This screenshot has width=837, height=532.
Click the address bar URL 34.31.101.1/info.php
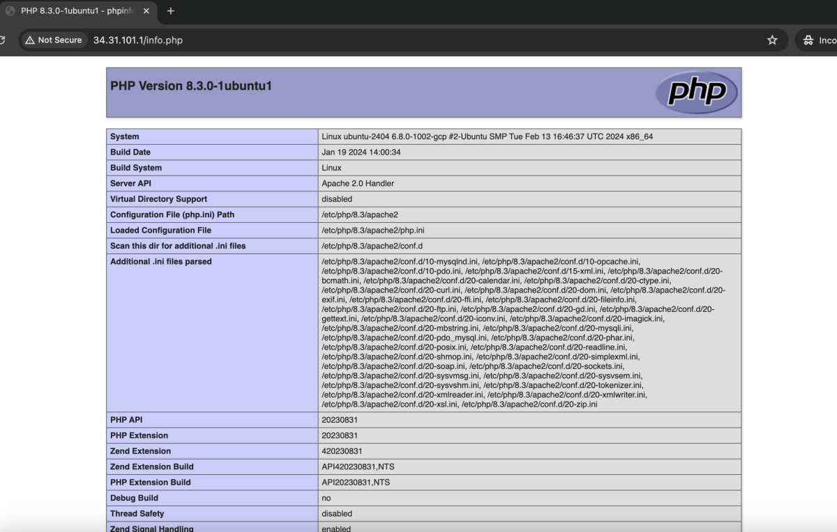click(138, 40)
